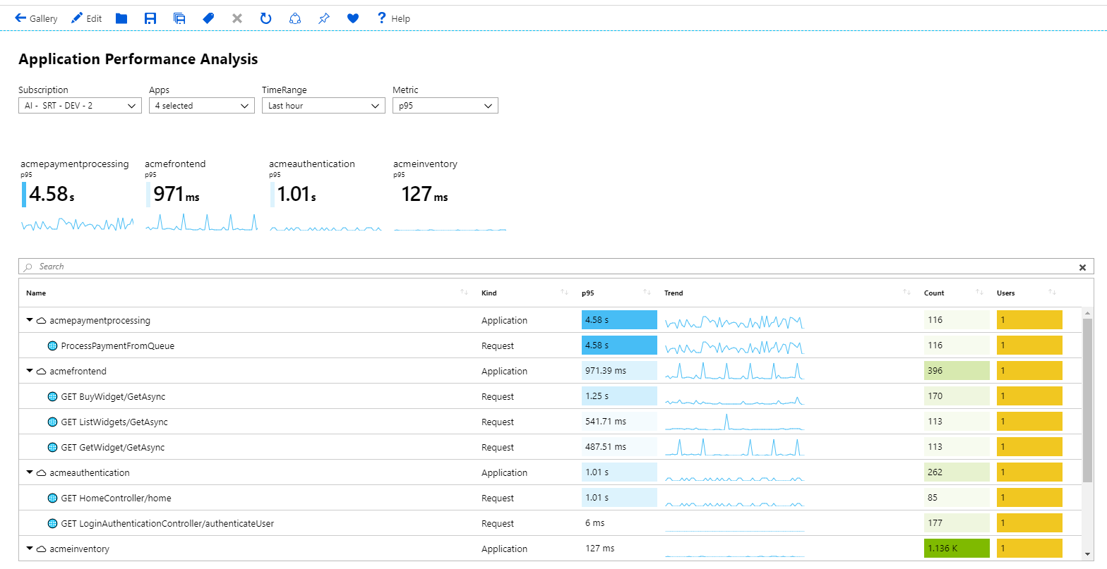Pin the workbook using pin icon
Viewport: 1107px width, 569px height.
[x=323, y=18]
